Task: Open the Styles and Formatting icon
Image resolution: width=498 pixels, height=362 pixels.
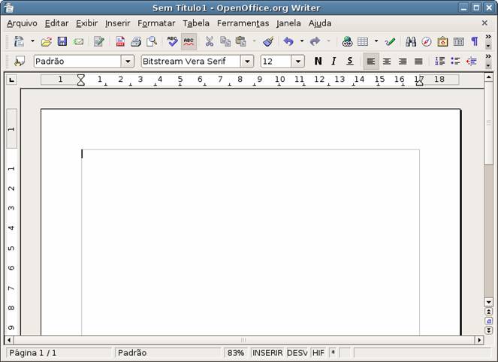Action: tap(19, 62)
